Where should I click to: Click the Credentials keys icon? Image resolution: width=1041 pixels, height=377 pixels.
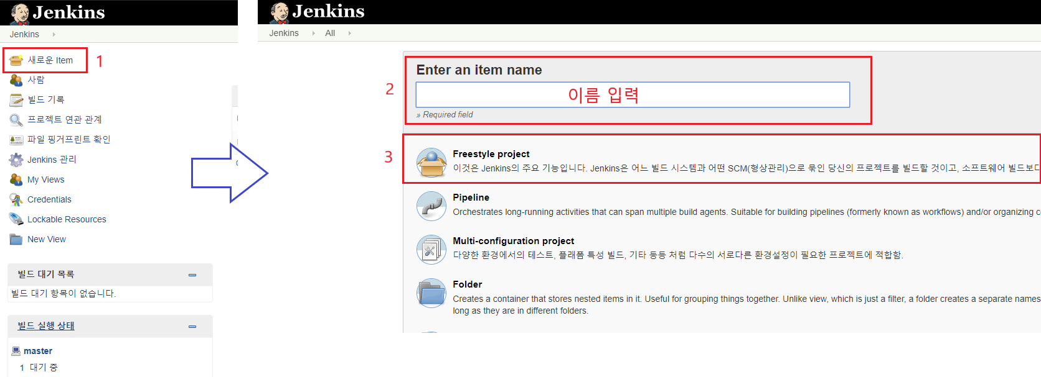[16, 199]
